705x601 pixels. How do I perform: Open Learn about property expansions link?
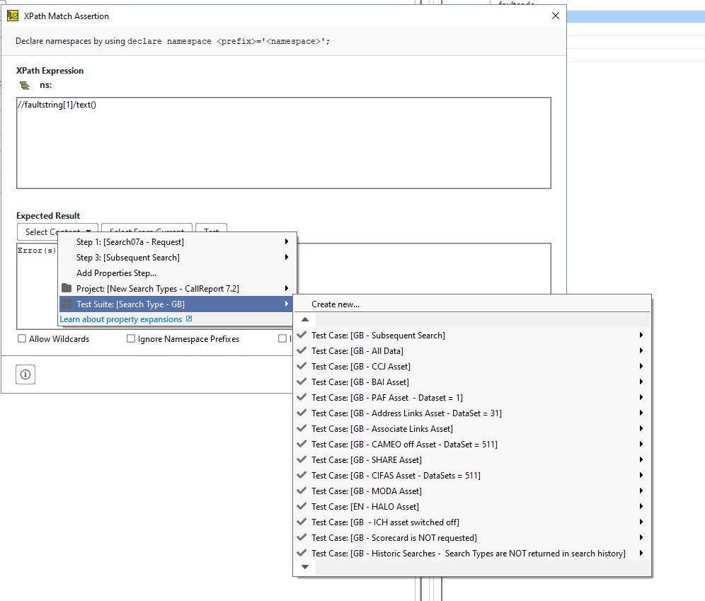tap(121, 319)
